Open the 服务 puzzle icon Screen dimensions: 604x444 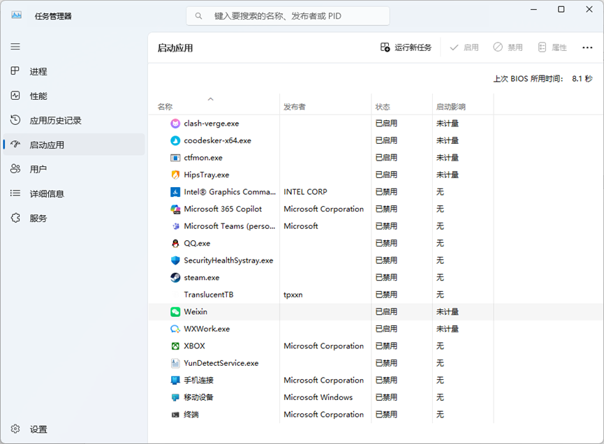[x=15, y=218]
